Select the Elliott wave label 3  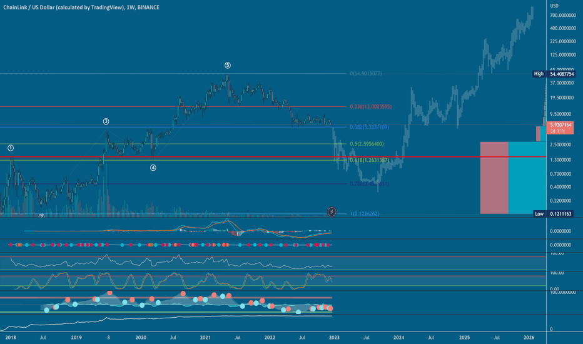tap(106, 121)
